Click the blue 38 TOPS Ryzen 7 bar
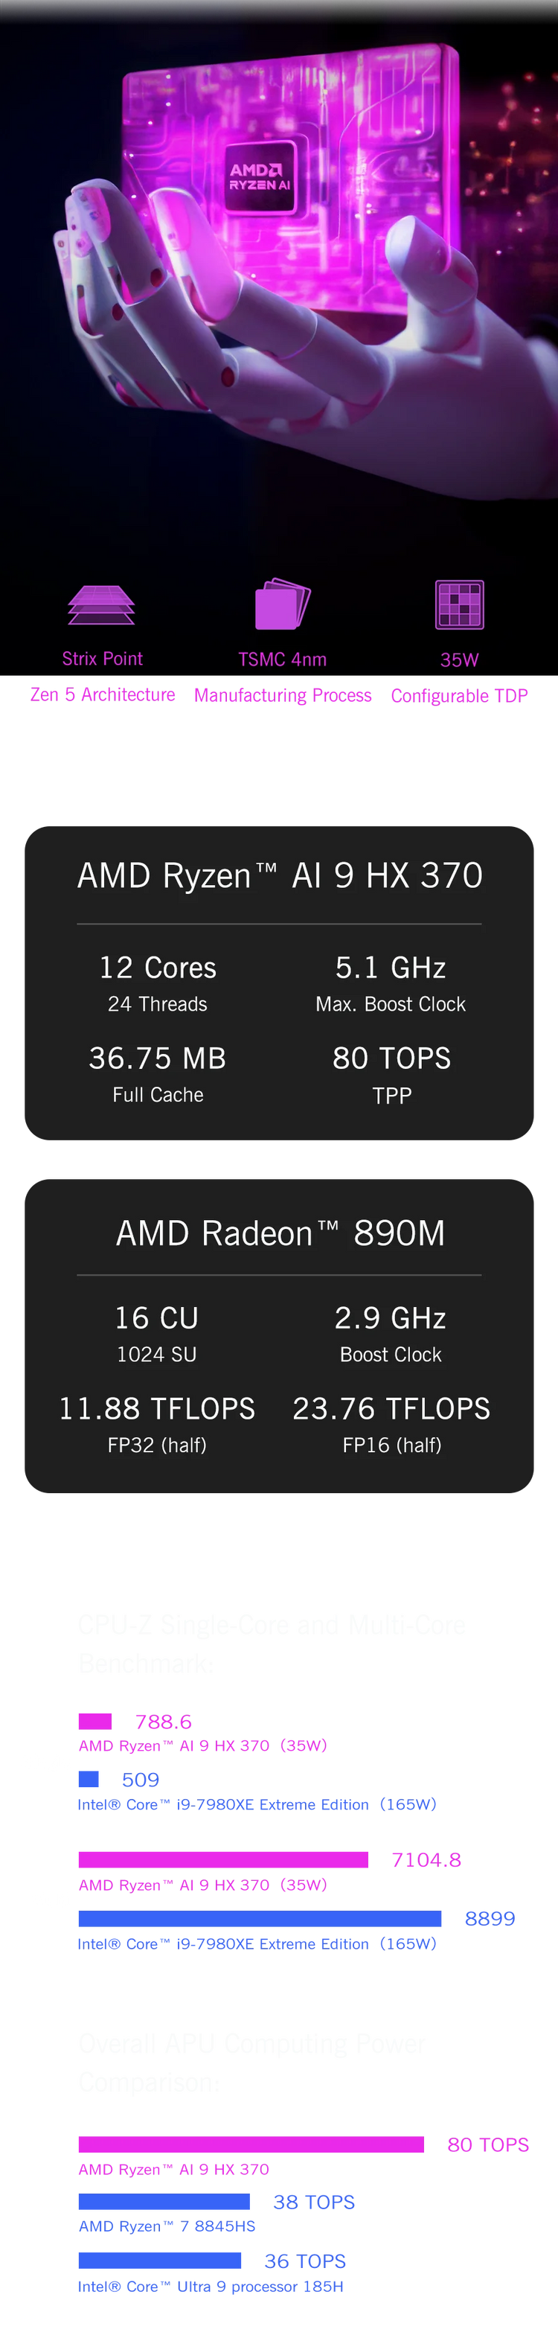This screenshot has width=558, height=2335. pyautogui.click(x=164, y=2201)
